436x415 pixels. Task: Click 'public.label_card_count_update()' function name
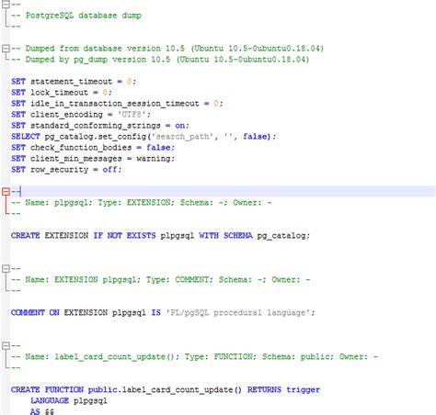click(x=165, y=390)
